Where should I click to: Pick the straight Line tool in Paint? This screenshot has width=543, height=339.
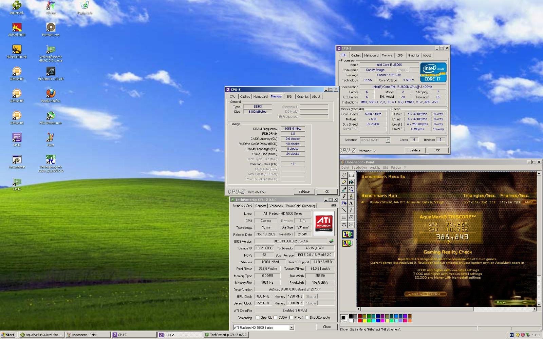[344, 210]
